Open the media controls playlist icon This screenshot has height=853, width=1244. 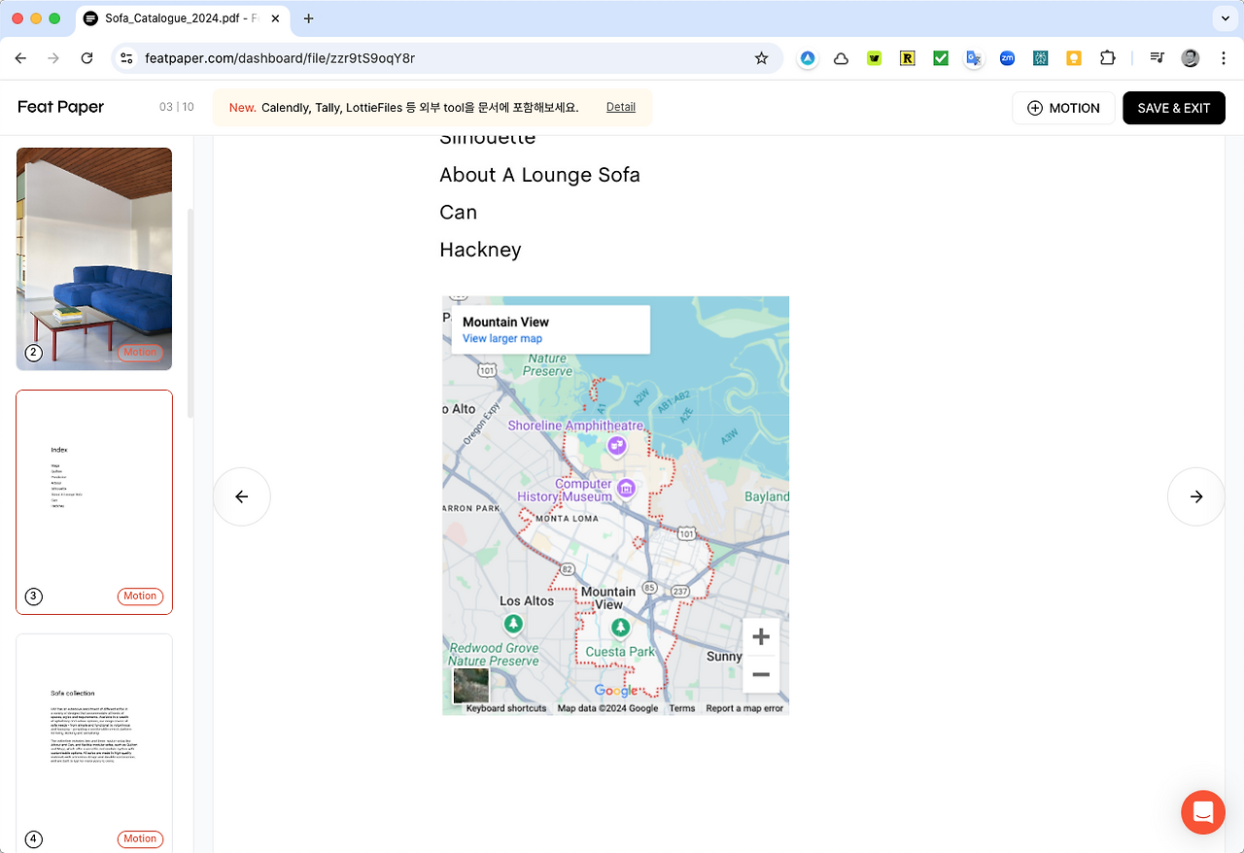tap(1157, 58)
